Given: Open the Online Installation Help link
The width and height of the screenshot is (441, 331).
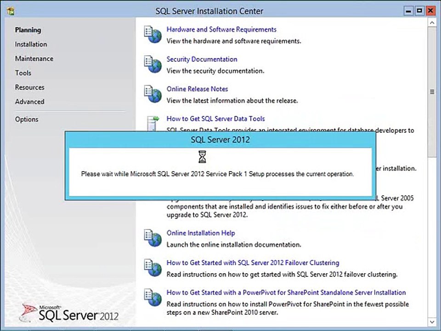Looking at the screenshot, I should [x=201, y=233].
